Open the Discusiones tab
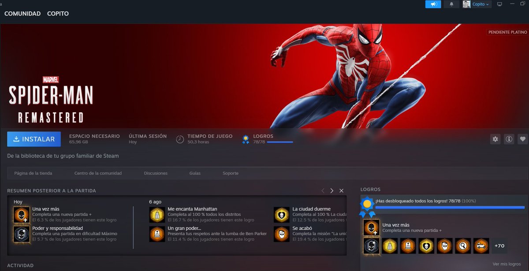Screen dimensions: 529x271 pos(156,173)
